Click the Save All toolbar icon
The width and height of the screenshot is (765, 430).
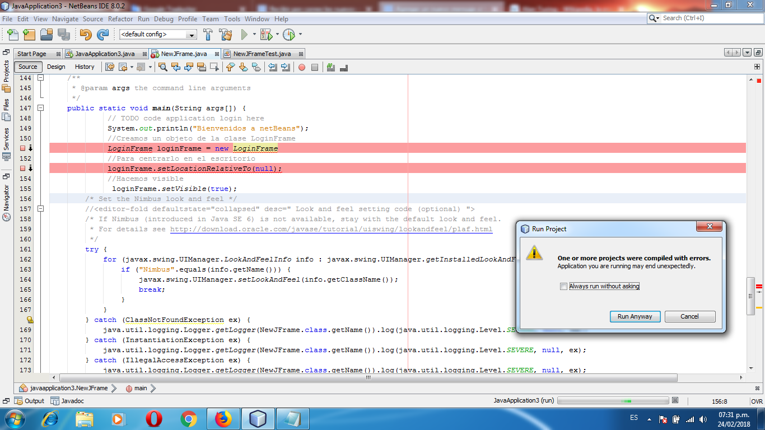(x=64, y=35)
